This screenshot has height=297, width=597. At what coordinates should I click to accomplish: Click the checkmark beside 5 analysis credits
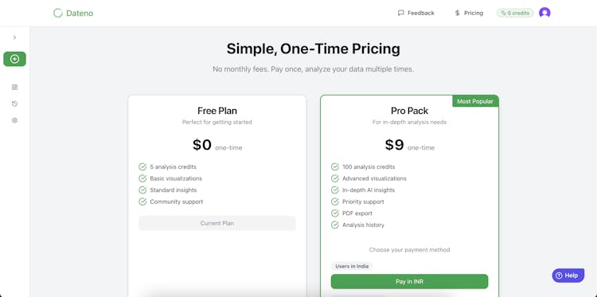coord(142,166)
